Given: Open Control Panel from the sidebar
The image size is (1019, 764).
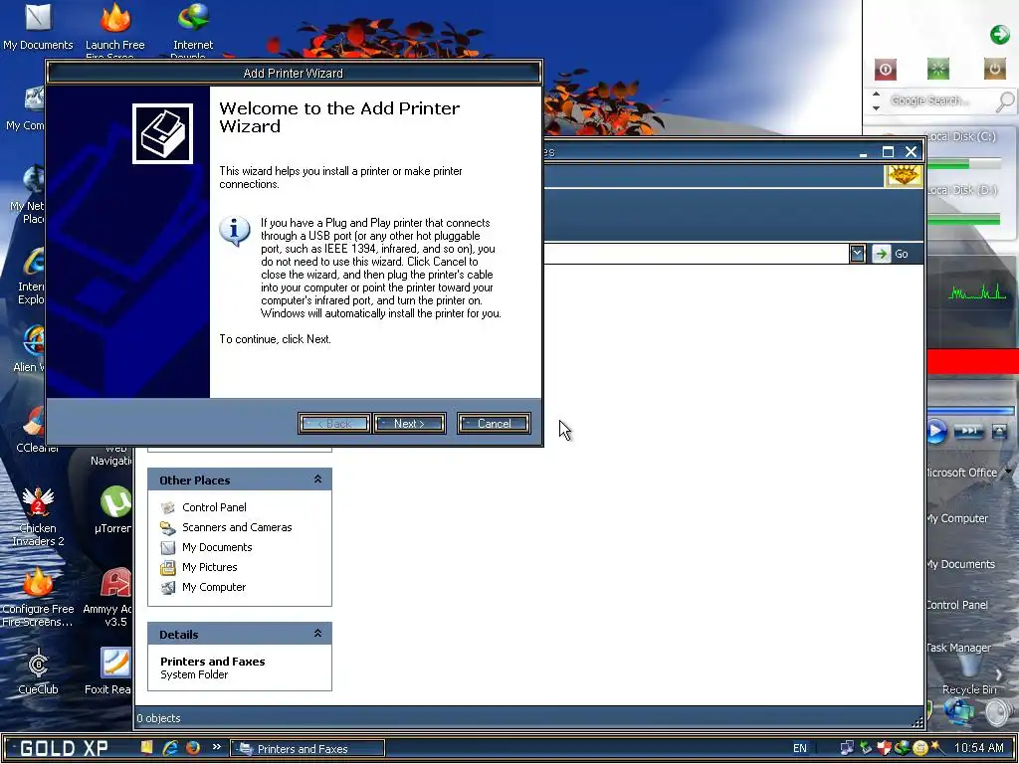Looking at the screenshot, I should pyautogui.click(x=957, y=605).
